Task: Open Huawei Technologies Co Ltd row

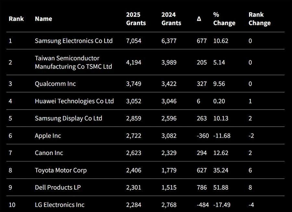Action: tap(74, 101)
